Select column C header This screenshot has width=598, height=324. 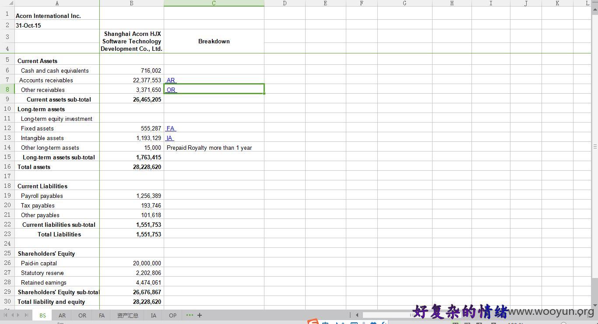coord(214,3)
